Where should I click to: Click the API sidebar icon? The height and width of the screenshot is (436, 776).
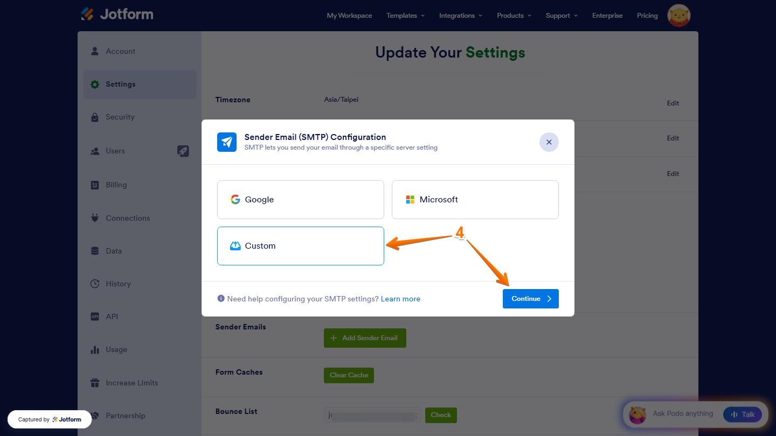(95, 317)
